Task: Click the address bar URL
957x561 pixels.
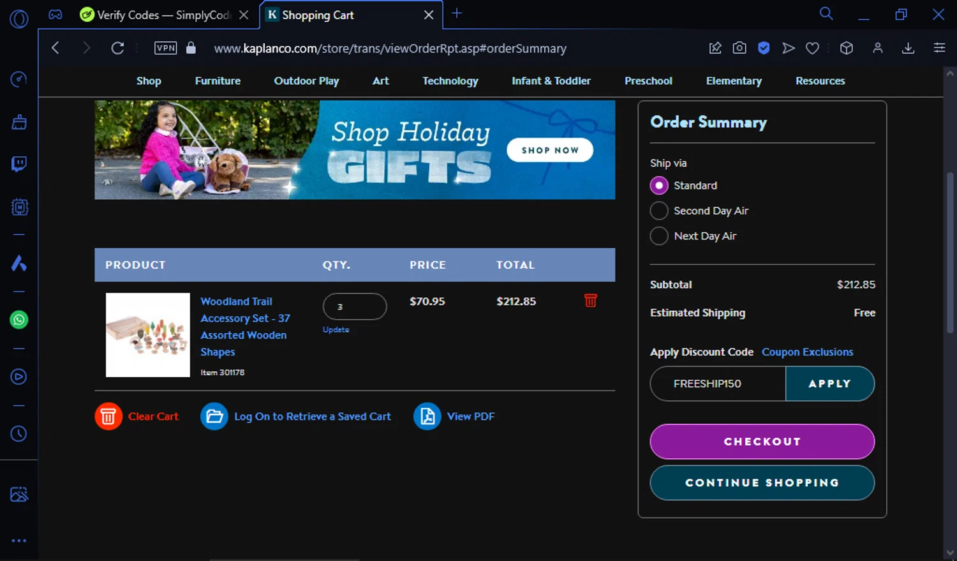Action: 390,49
